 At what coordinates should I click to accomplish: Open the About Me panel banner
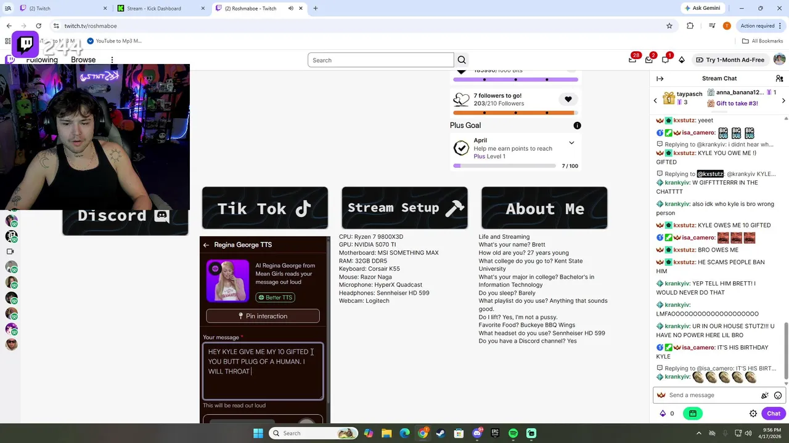pos(544,208)
